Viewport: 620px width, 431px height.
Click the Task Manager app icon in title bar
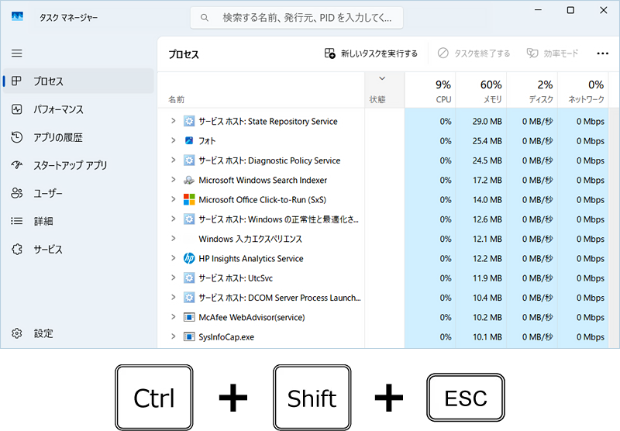point(17,16)
